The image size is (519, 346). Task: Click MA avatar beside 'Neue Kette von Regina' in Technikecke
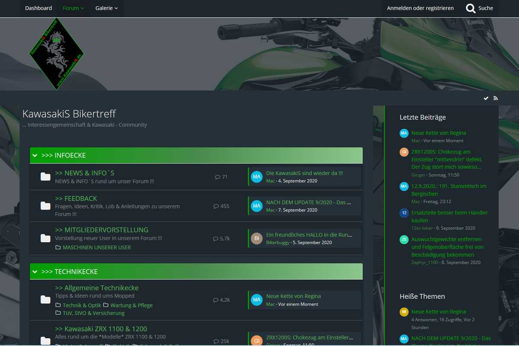257,300
